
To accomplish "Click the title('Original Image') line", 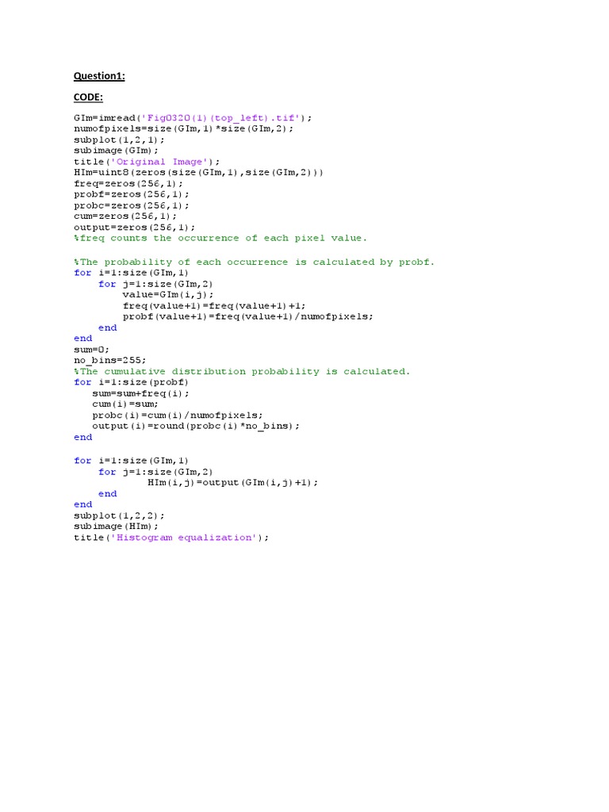I will coord(147,162).
